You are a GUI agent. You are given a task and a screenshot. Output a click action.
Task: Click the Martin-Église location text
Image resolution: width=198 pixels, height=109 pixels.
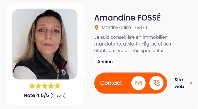click(116, 28)
